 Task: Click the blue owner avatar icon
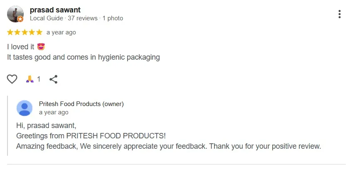point(25,108)
